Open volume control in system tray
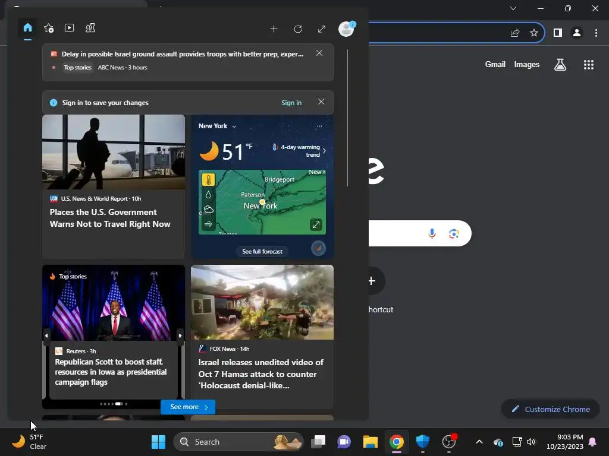This screenshot has height=456, width=609. (531, 442)
